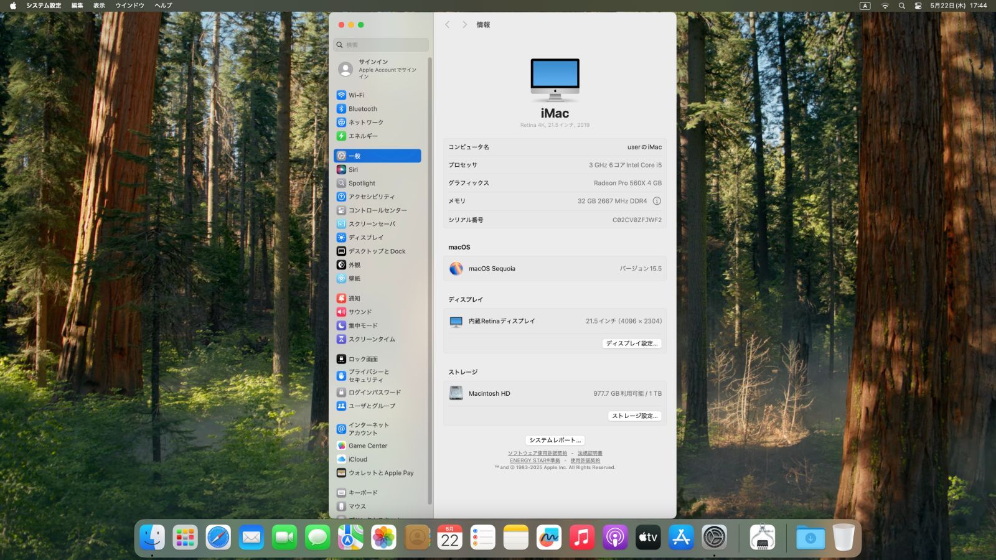
Task: Go forward with the right chevron
Action: [x=464, y=25]
